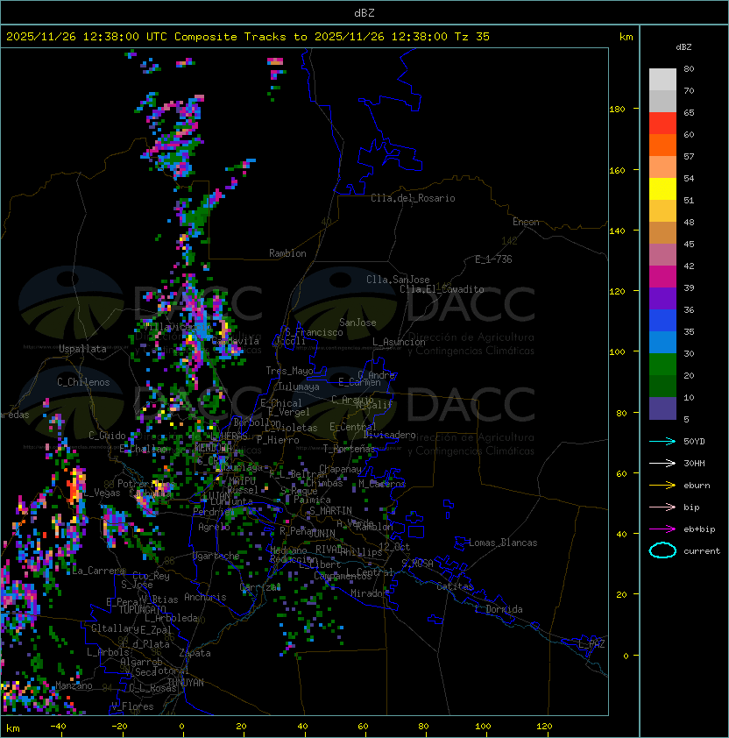Click the L_PAZ map label

[591, 645]
